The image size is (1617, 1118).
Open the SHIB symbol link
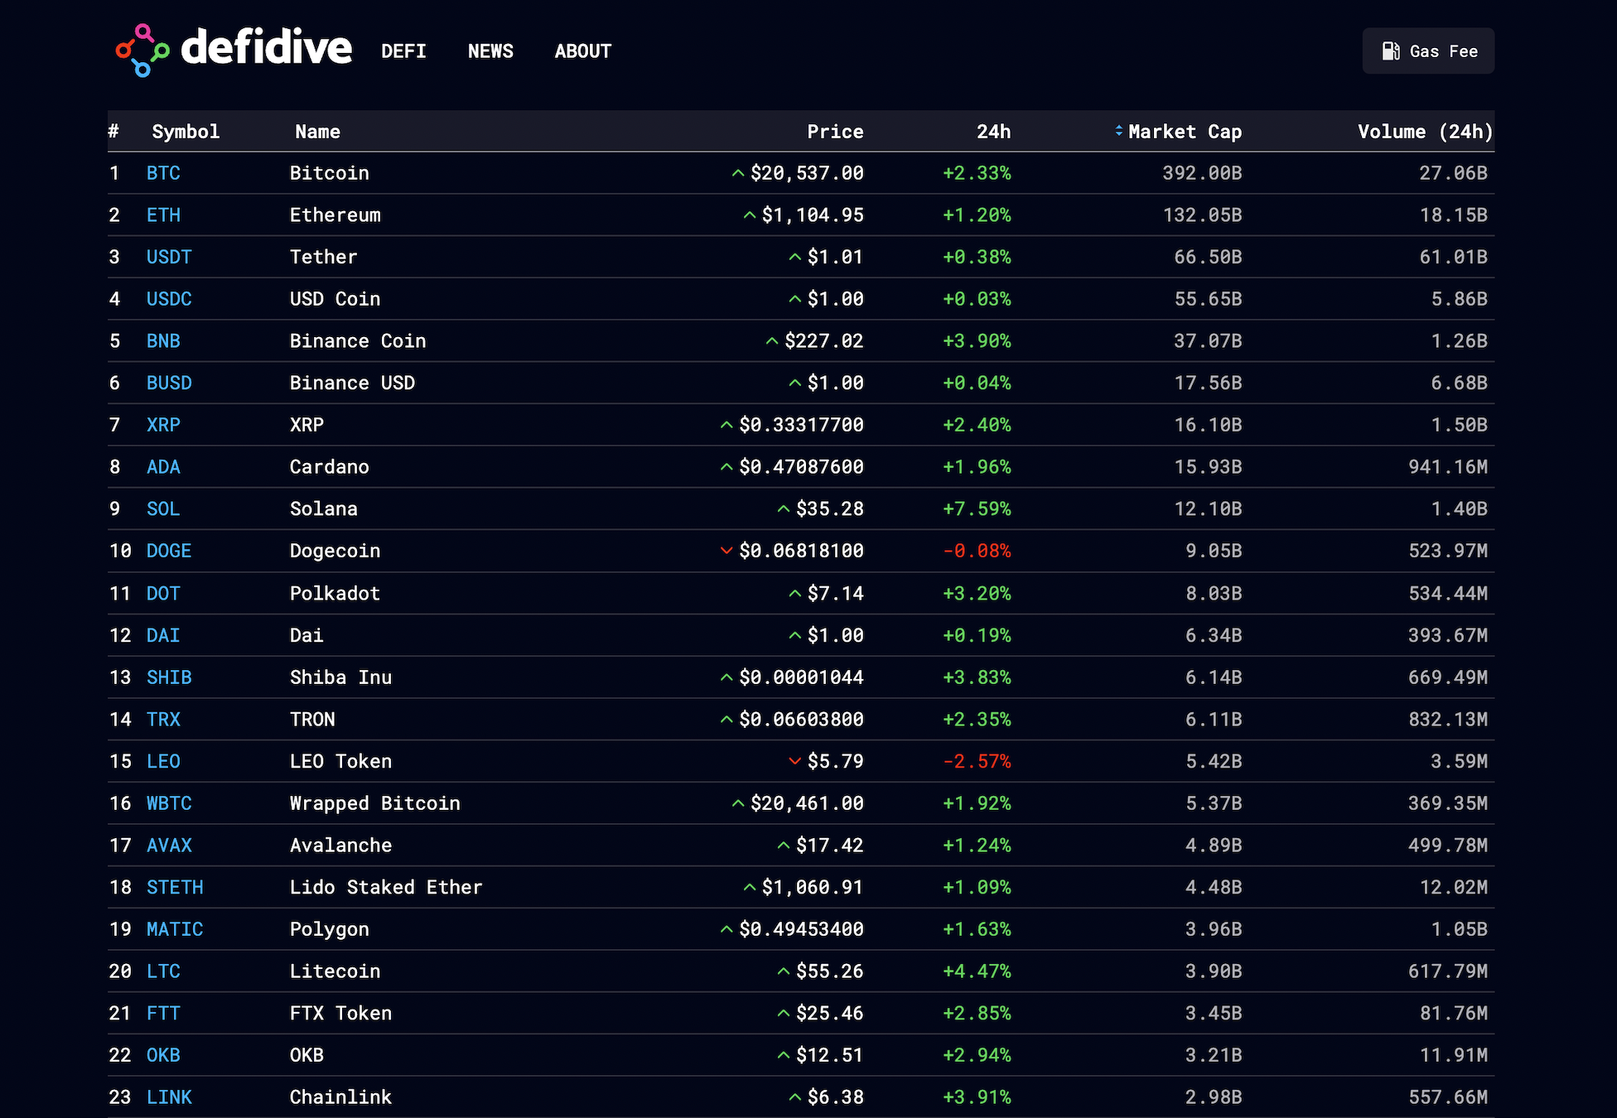(x=169, y=677)
